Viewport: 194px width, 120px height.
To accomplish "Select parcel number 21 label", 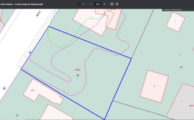I will [17, 115].
